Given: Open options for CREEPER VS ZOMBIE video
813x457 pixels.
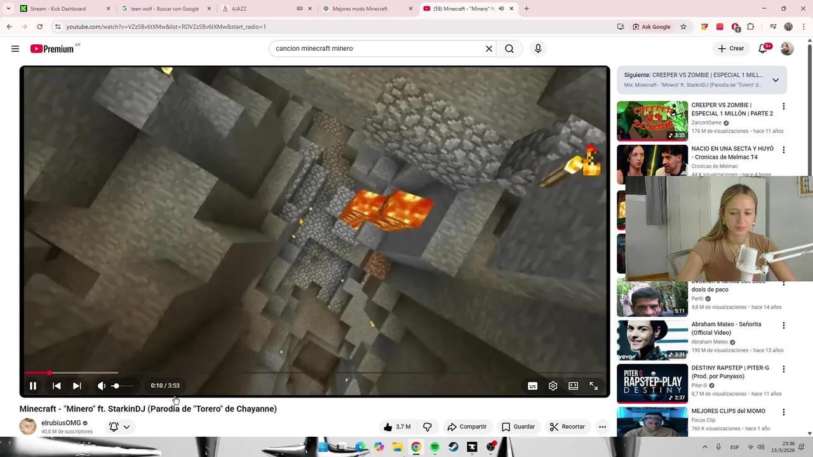Looking at the screenshot, I should coord(783,107).
